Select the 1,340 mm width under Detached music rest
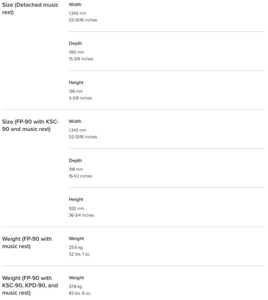 [x=77, y=13]
